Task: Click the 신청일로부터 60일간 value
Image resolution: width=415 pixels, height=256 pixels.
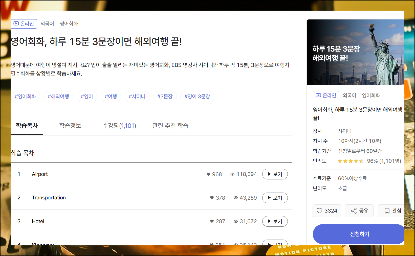Action: [x=360, y=151]
